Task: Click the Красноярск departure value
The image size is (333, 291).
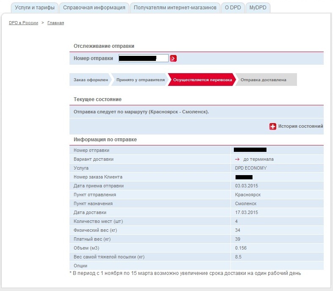Action: tap(248, 195)
